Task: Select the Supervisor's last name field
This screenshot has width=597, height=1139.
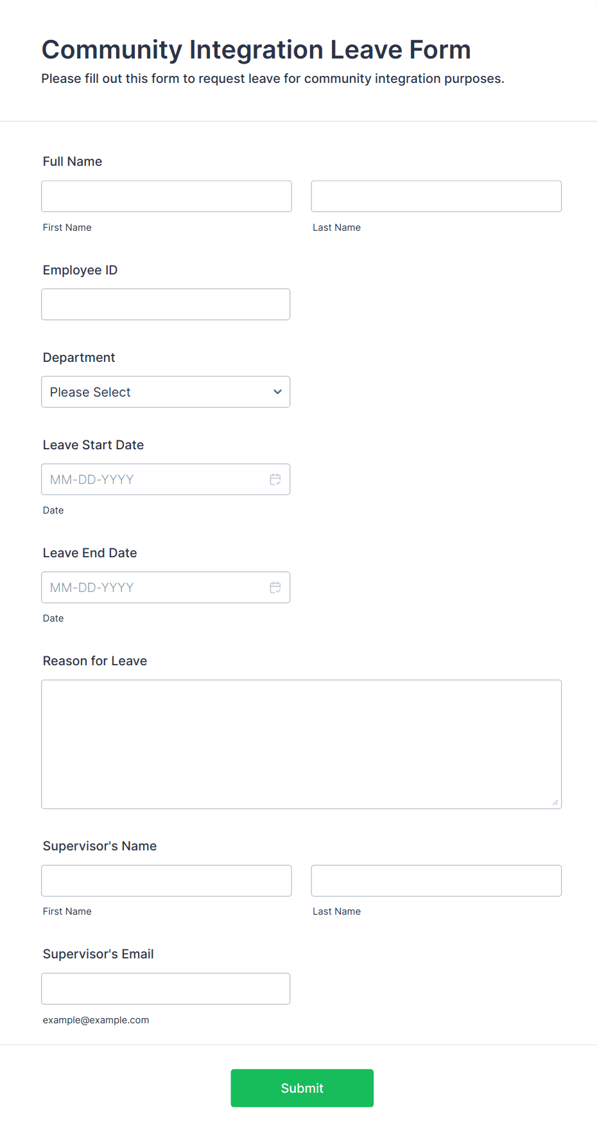Action: pyautogui.click(x=437, y=881)
